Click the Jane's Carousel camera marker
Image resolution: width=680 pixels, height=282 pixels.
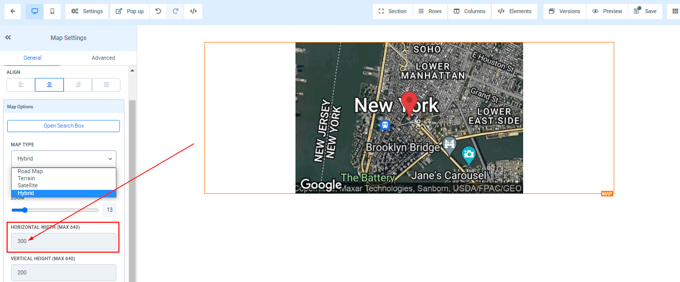coord(469,155)
